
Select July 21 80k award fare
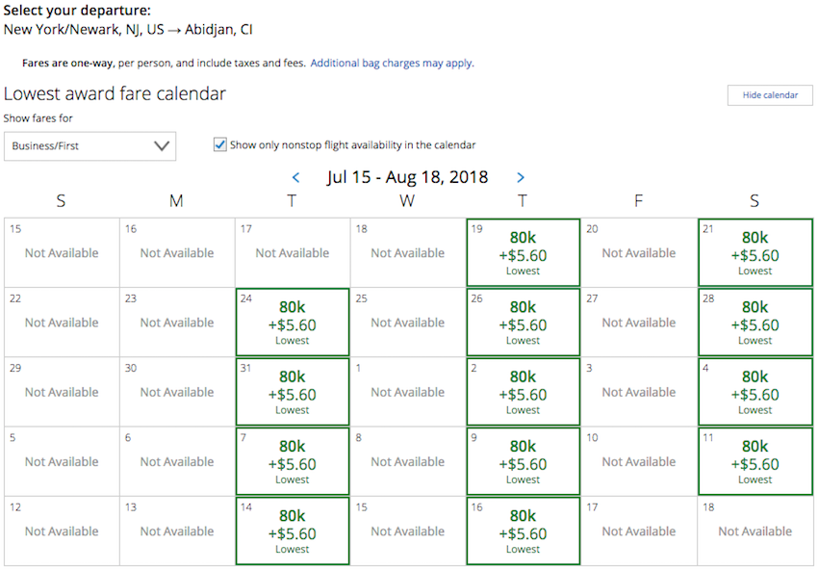point(754,252)
